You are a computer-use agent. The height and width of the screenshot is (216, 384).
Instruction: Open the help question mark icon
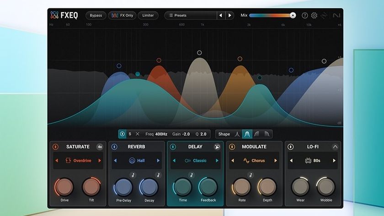click(x=304, y=16)
